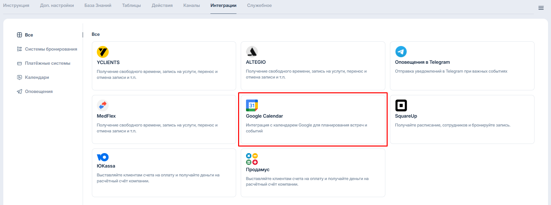
Task: Open the hamburger menu at top right
Action: pos(541,8)
